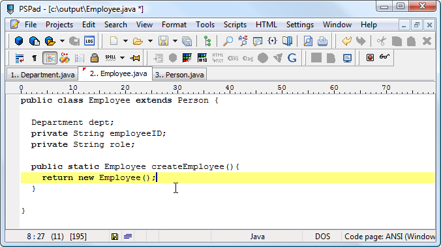Toggle the line numbers icon
Screen dimensions: 441x247
pos(80,58)
